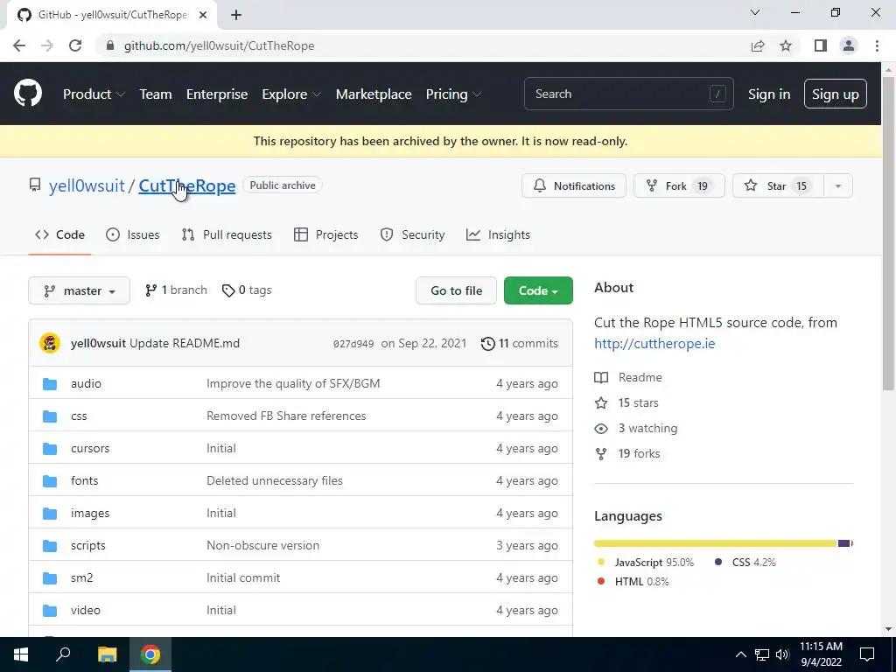Open File Explorer from the taskbar
Viewport: 896px width, 672px height.
(x=107, y=654)
